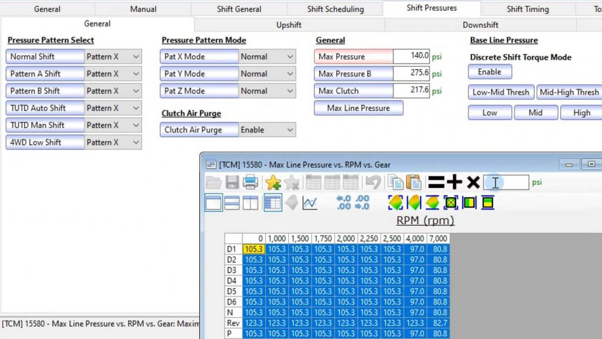
Task: Switch to the Manual tab
Action: [143, 9]
